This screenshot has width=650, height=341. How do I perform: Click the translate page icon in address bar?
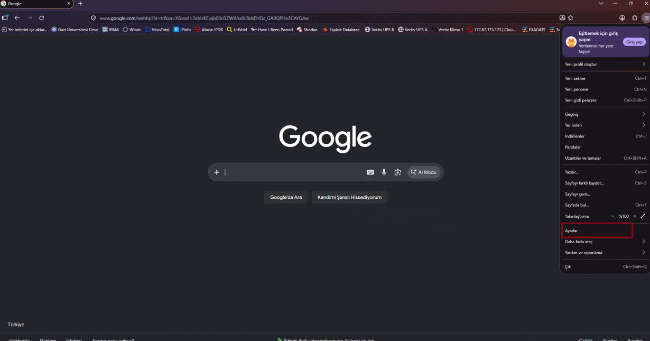click(562, 18)
